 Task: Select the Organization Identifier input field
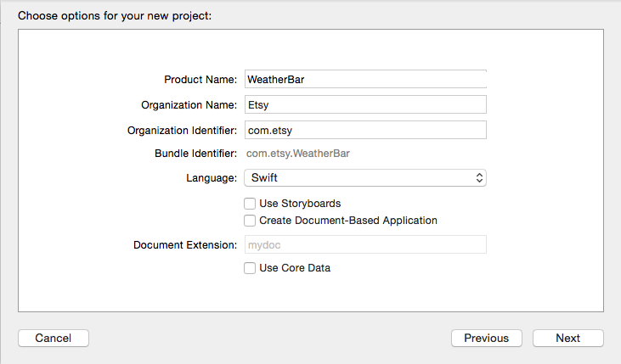(364, 130)
